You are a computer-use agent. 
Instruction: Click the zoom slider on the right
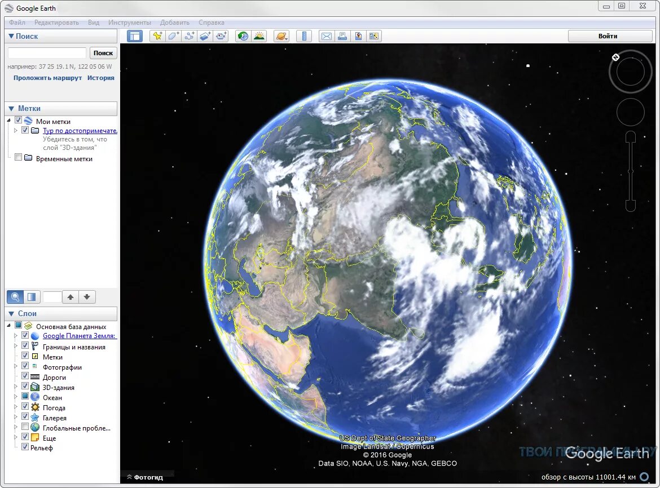(631, 171)
